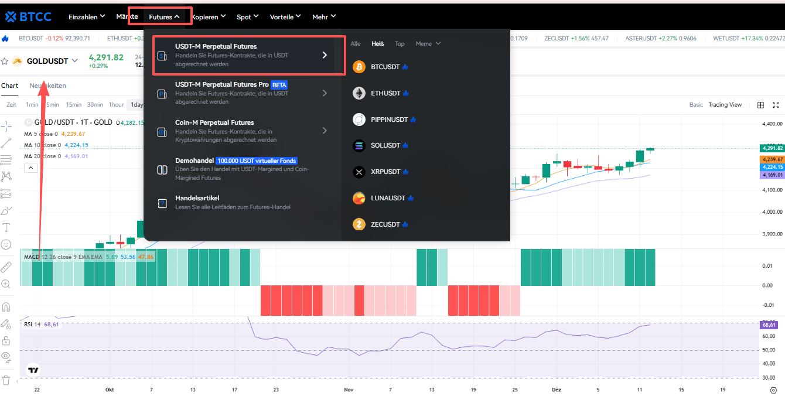785x396 pixels.
Task: Click the Demohandel split-screen icon
Action: pos(162,170)
